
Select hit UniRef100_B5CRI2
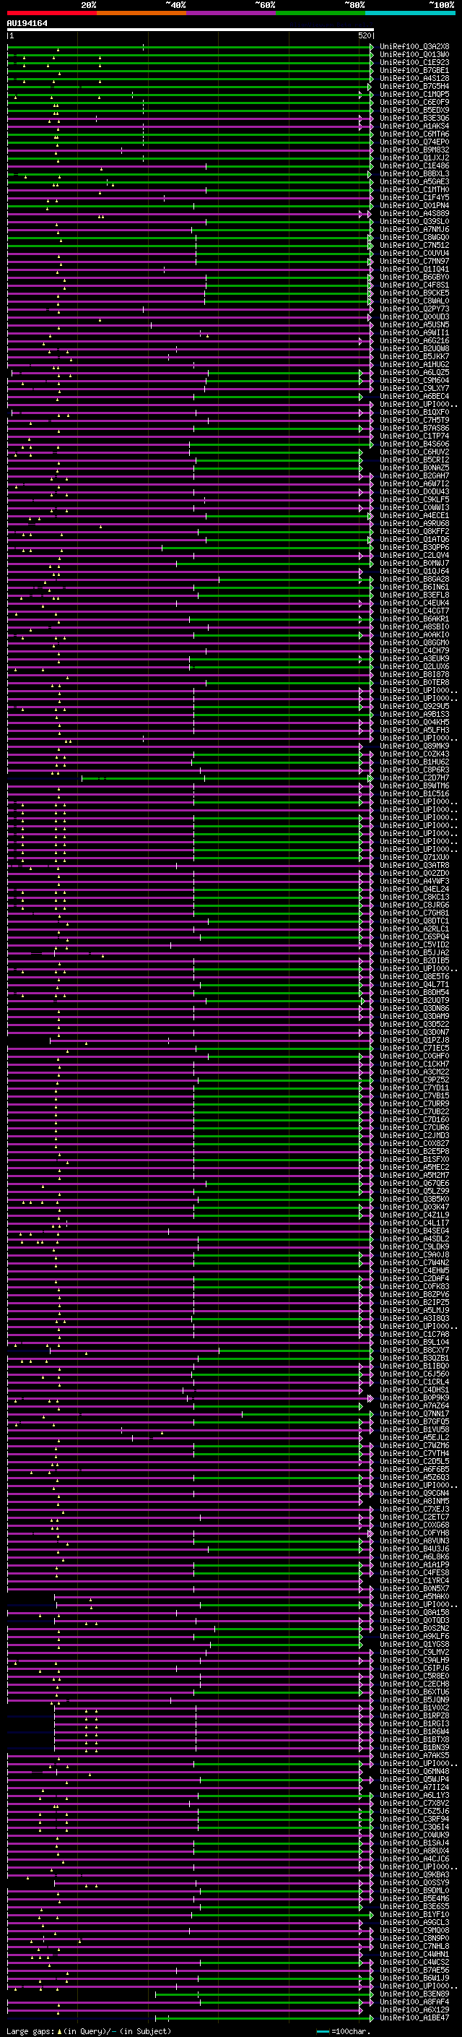414,460
